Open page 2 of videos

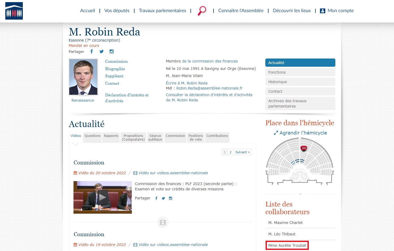pyautogui.click(x=230, y=152)
